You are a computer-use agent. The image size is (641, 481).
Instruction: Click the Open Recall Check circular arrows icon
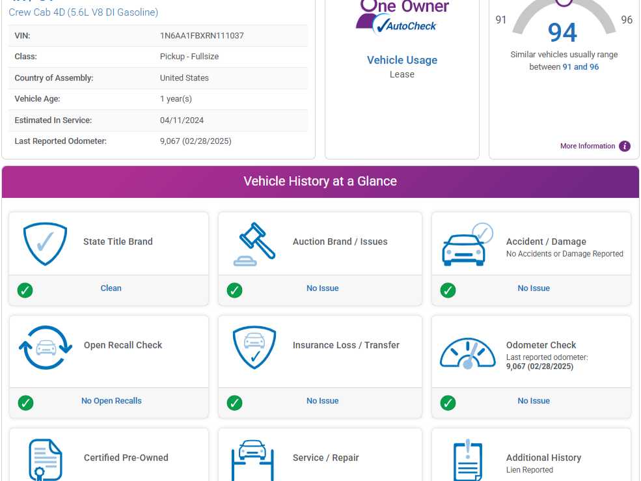pos(46,347)
